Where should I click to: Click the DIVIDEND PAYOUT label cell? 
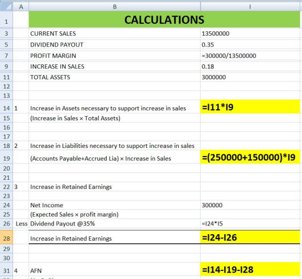[114, 45]
